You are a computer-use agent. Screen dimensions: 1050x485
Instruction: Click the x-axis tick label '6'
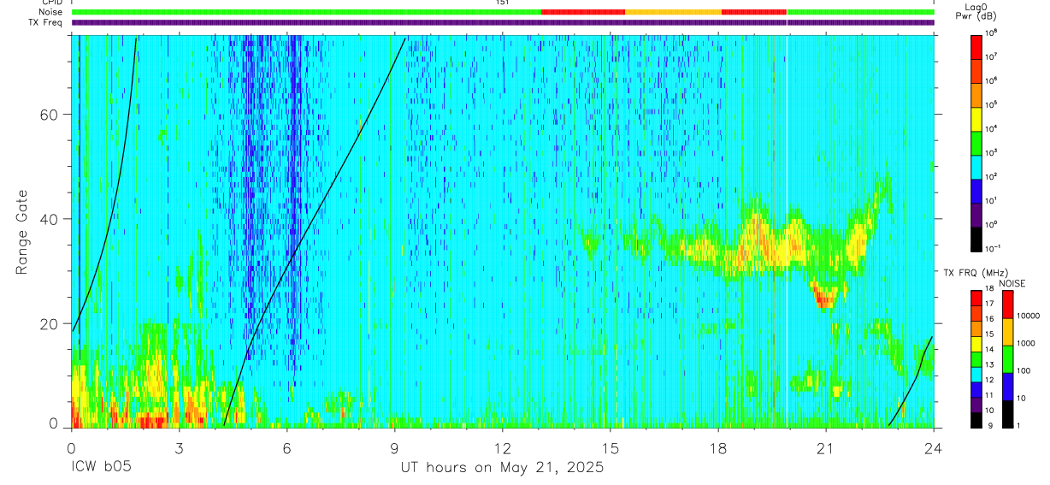(286, 447)
